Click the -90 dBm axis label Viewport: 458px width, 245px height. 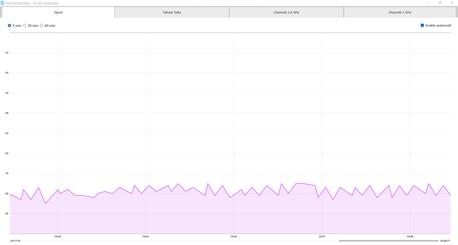coord(6,213)
